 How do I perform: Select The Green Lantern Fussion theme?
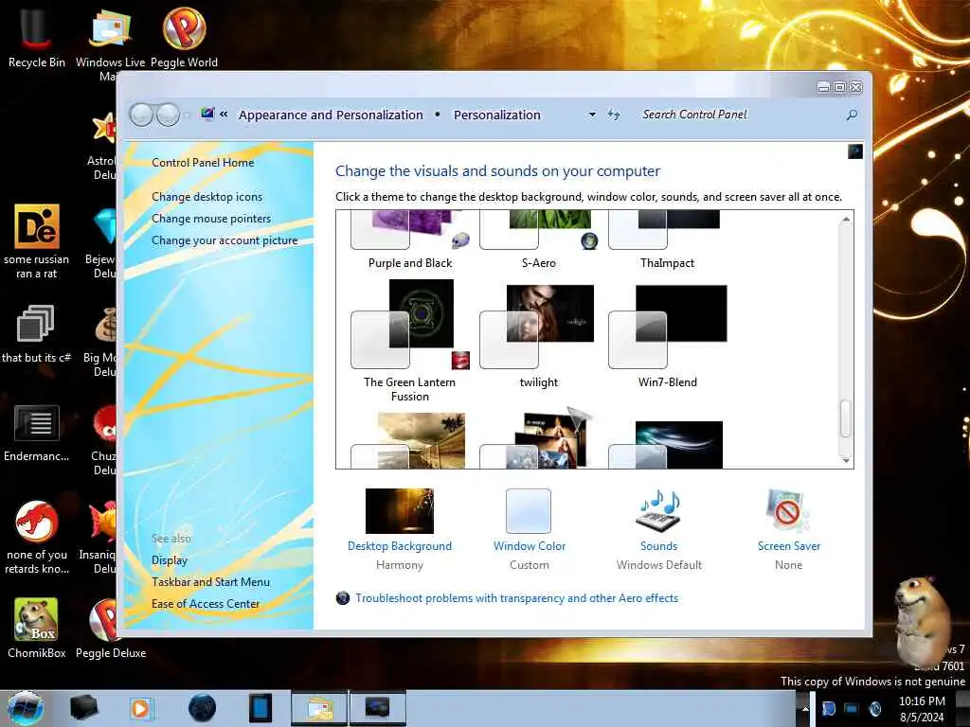point(409,341)
